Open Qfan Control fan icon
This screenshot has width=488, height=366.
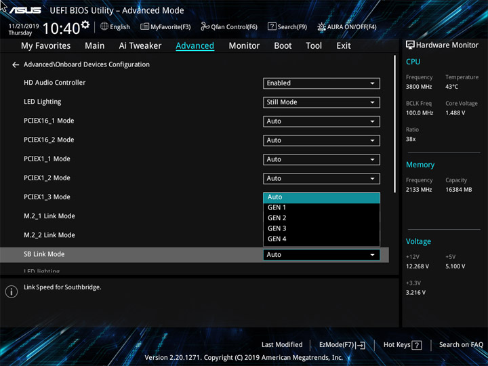[x=205, y=26]
